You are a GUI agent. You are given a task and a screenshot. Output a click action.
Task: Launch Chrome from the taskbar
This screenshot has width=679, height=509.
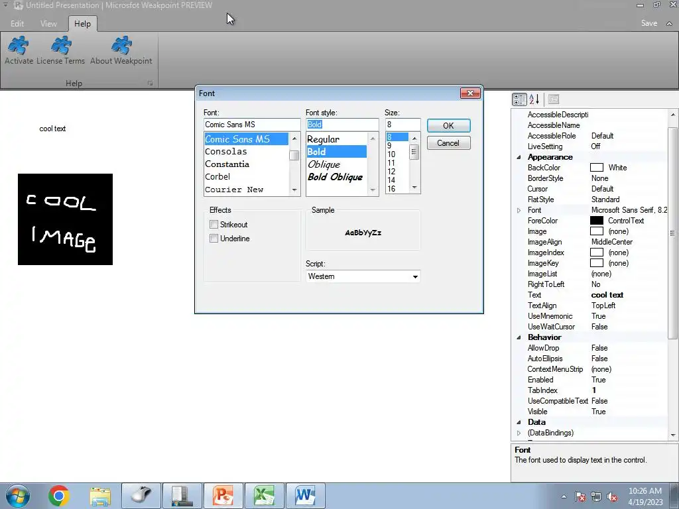pos(59,496)
